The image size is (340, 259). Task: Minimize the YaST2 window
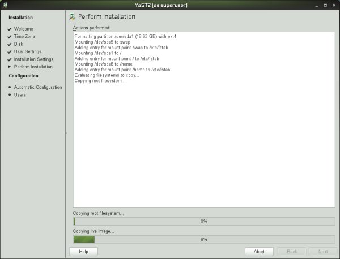317,5
